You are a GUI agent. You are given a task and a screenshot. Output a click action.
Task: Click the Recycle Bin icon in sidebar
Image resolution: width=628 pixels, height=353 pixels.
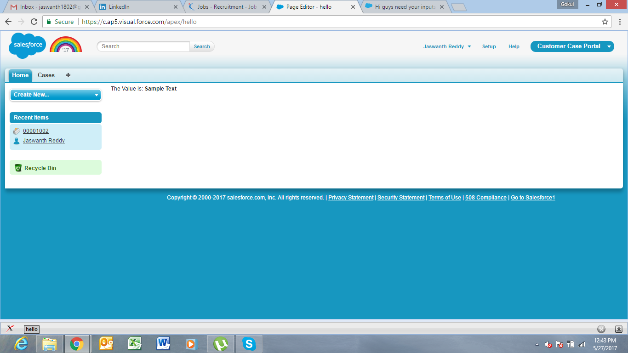(x=18, y=168)
